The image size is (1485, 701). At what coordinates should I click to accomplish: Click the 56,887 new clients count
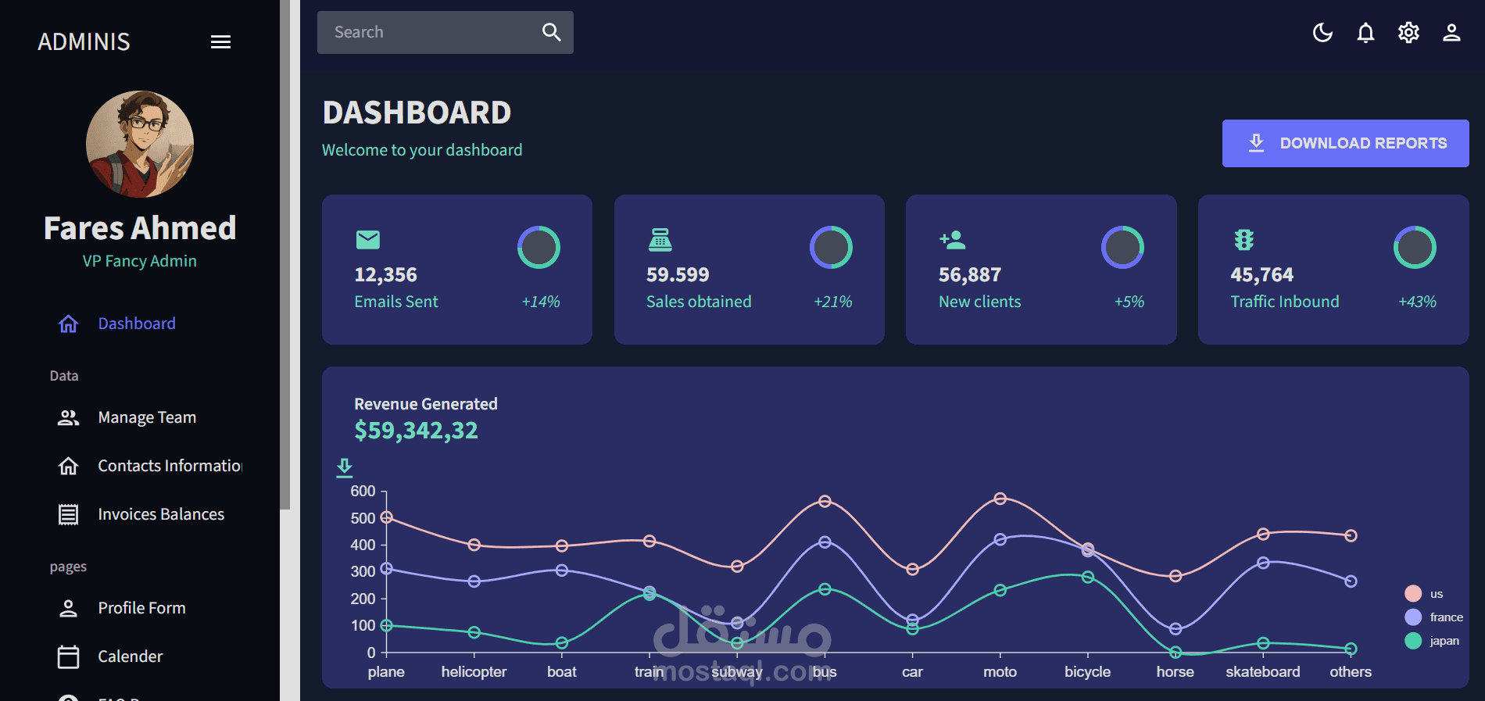pos(970,275)
